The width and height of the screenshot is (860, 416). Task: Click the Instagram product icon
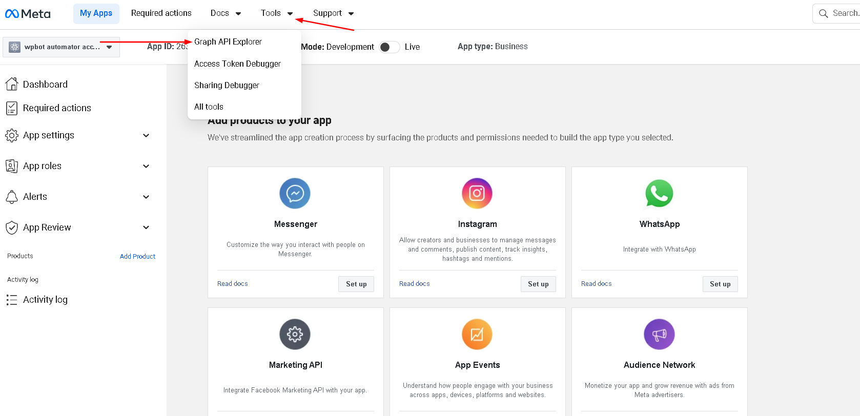point(477,193)
